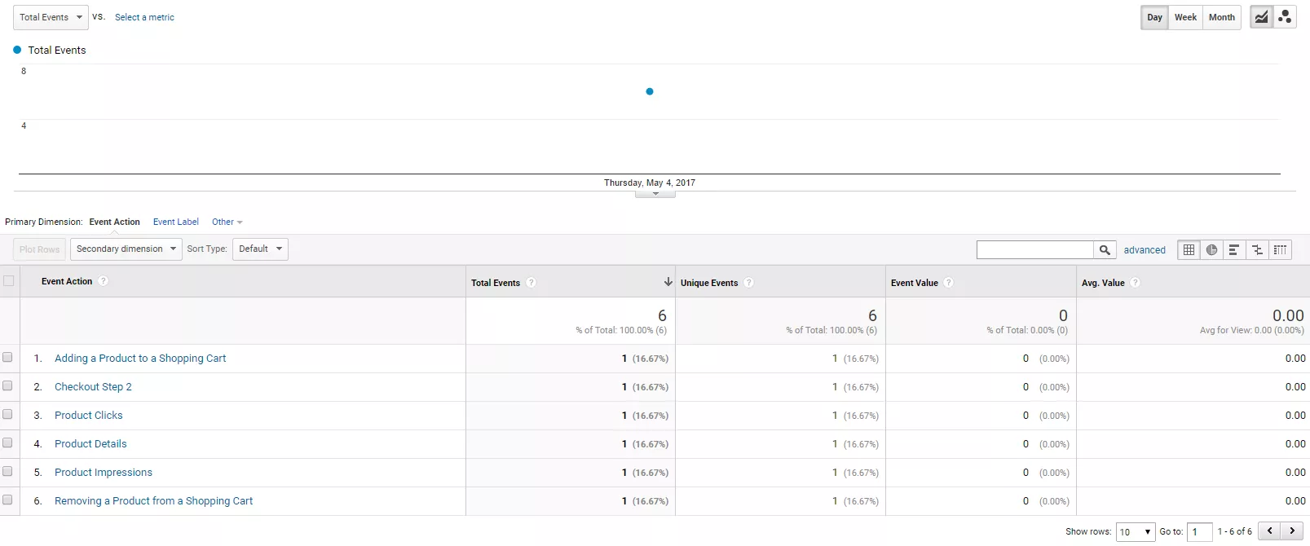Open the Total Events metric dropdown
Image resolution: width=1310 pixels, height=546 pixels.
pos(51,17)
